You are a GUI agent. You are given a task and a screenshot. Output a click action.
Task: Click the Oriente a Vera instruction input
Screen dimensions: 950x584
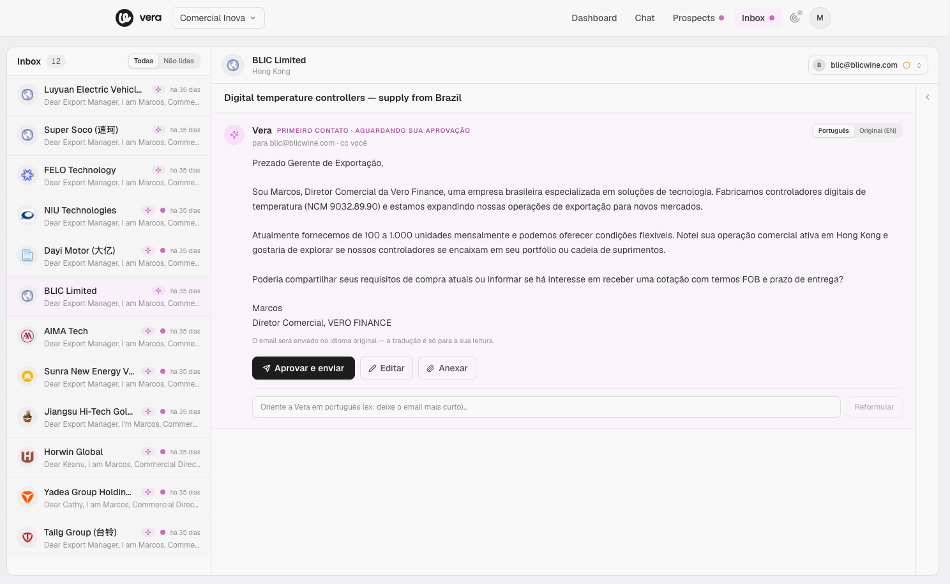[x=546, y=407]
